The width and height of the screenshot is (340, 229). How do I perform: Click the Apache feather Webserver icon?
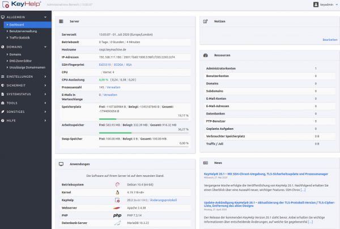117,208
